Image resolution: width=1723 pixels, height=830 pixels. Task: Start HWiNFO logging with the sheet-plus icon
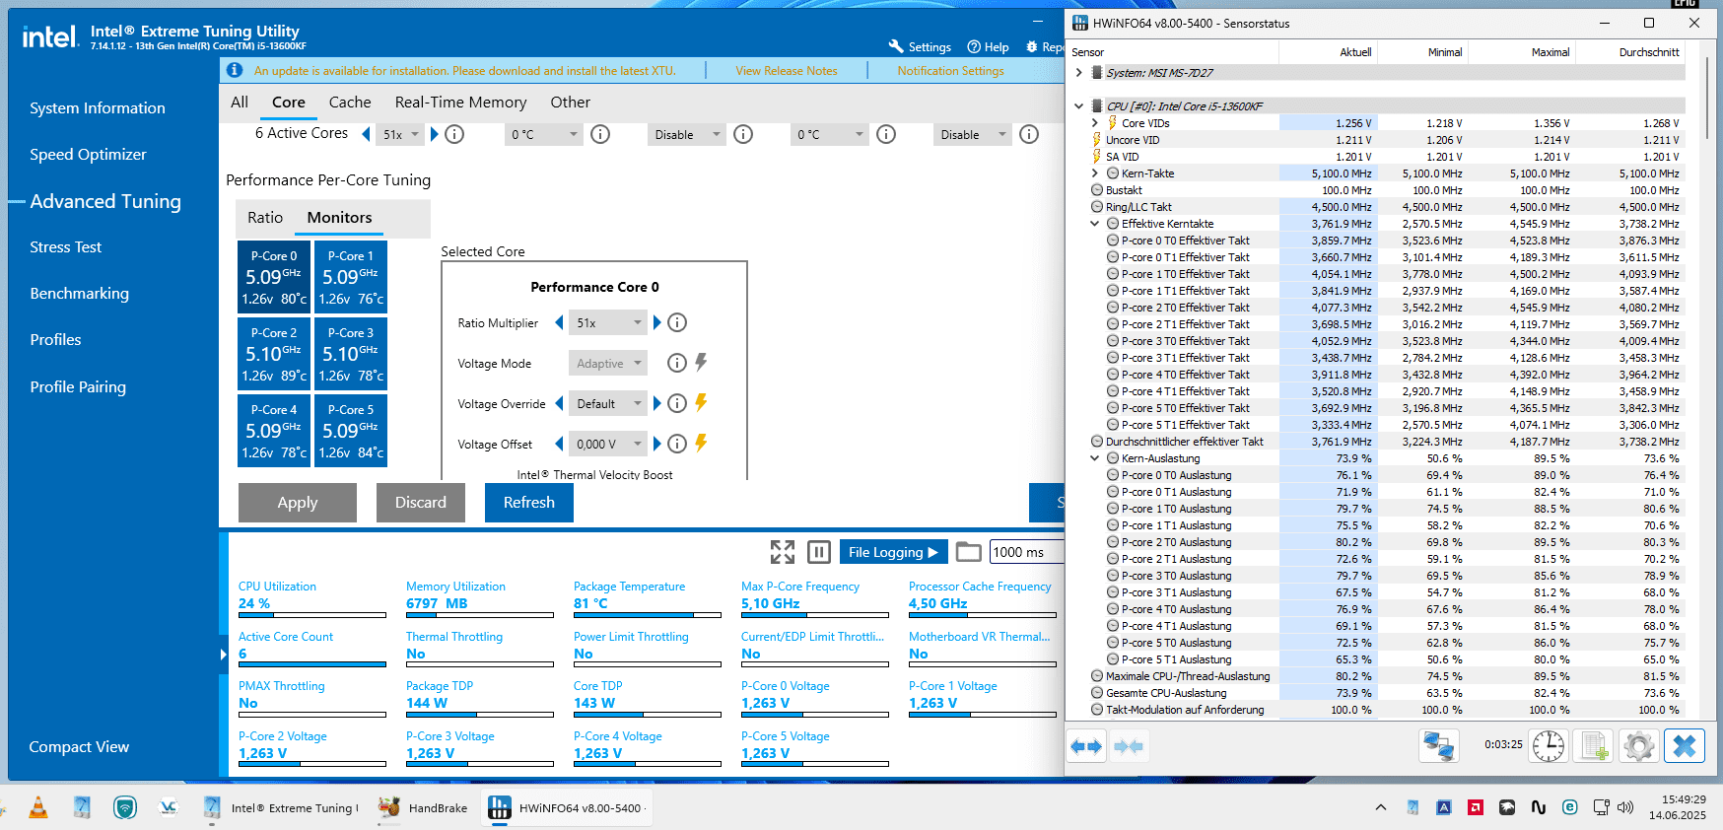tap(1594, 746)
